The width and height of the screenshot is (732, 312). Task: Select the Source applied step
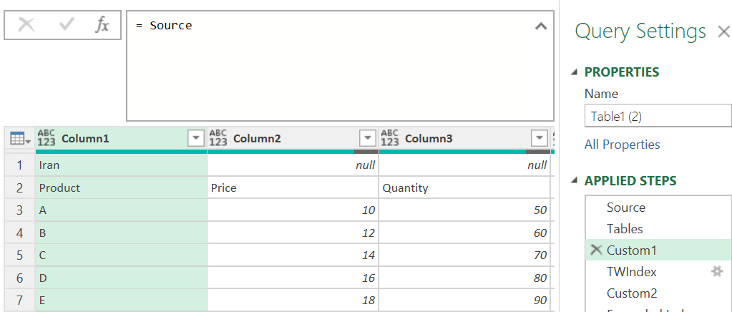click(658, 208)
